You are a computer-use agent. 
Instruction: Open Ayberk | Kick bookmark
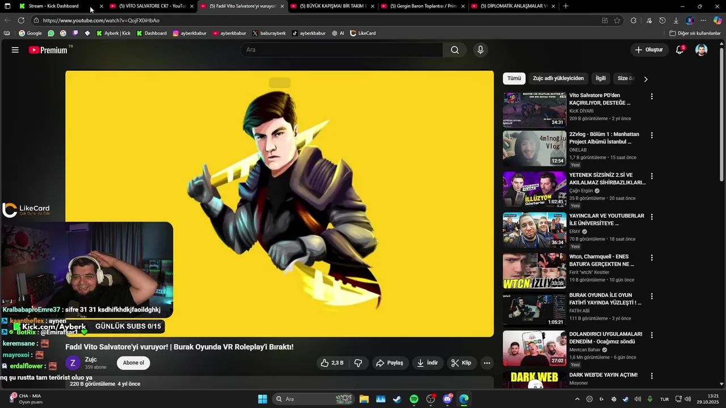[x=113, y=33]
